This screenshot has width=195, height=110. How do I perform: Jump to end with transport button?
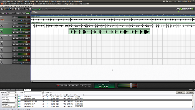77,85
